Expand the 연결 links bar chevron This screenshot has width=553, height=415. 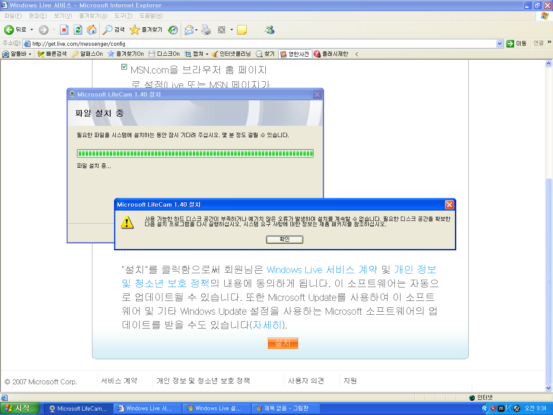point(549,42)
